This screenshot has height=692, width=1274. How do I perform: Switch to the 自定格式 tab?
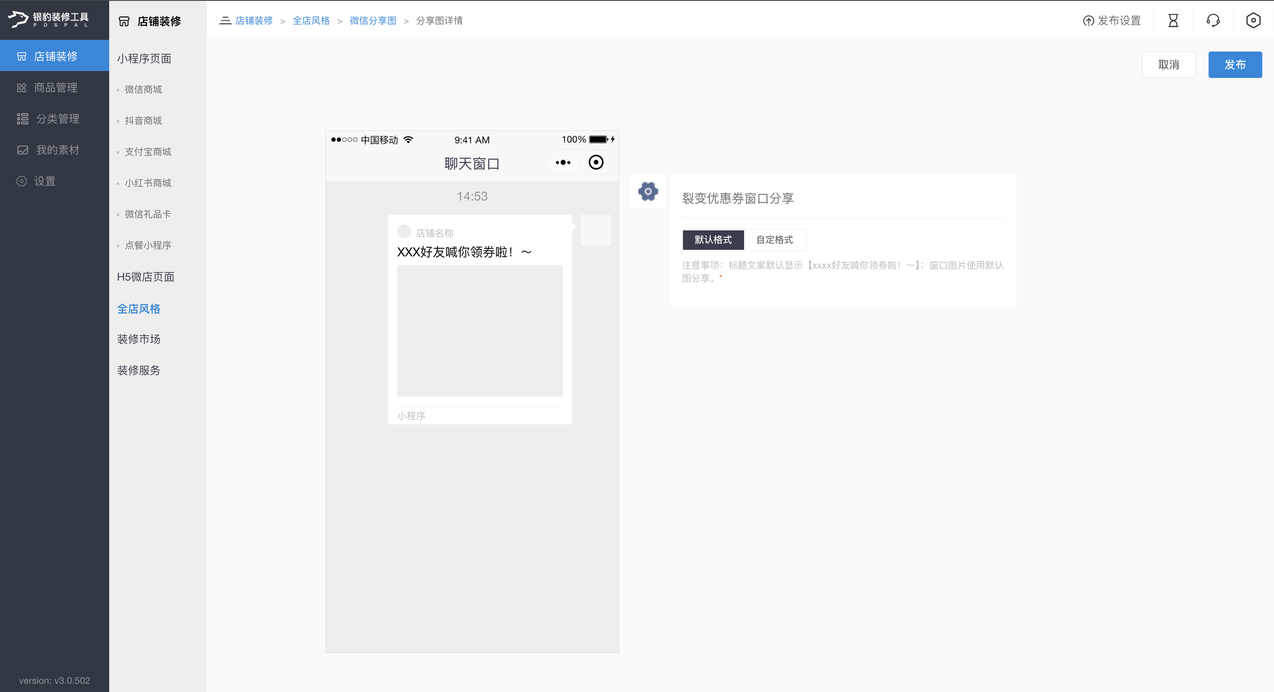[774, 240]
